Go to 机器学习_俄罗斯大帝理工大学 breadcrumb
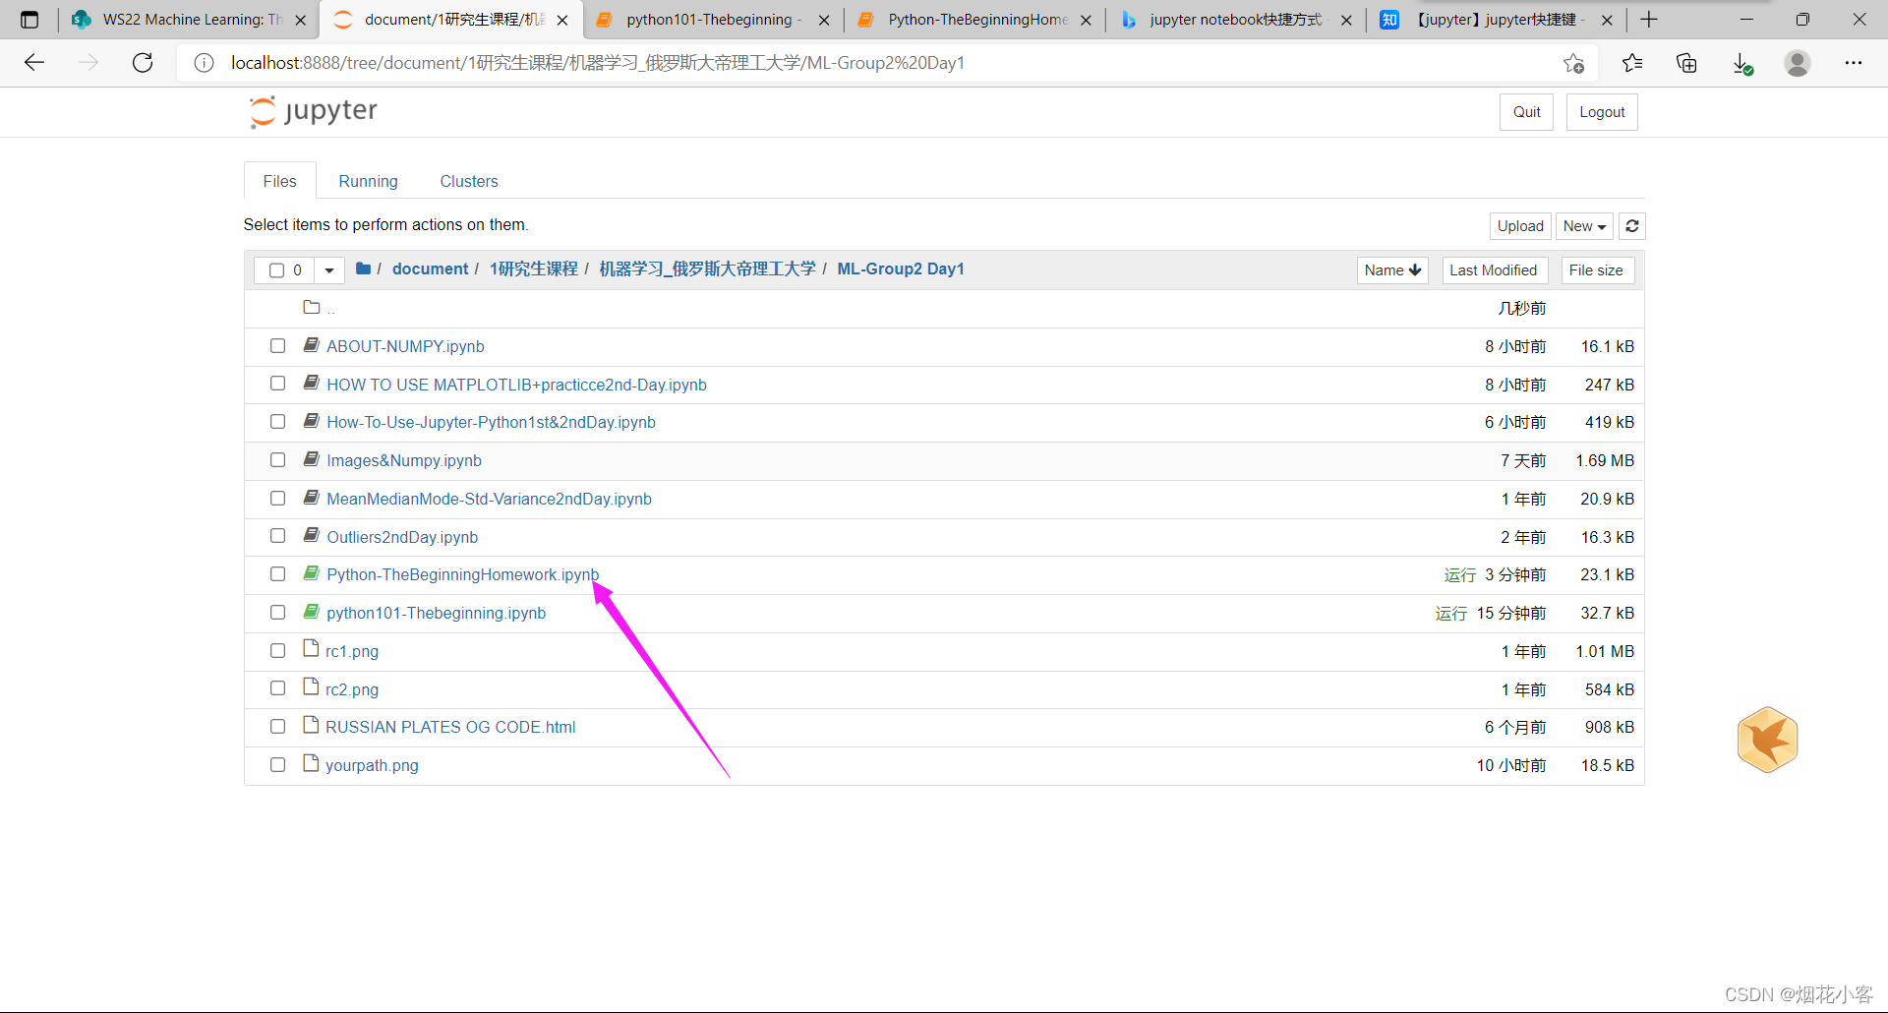1888x1013 pixels. tap(708, 268)
